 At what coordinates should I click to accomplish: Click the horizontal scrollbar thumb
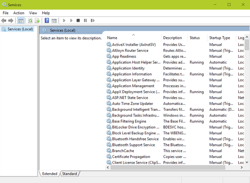[x=168, y=167]
